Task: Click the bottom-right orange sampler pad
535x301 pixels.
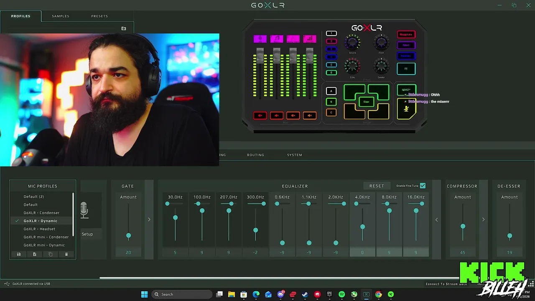Action: 379,112
